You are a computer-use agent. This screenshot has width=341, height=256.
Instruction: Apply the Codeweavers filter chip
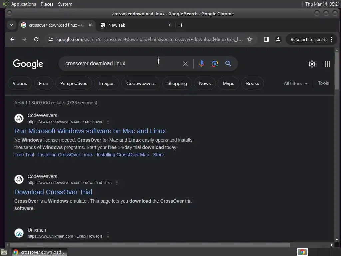141,84
